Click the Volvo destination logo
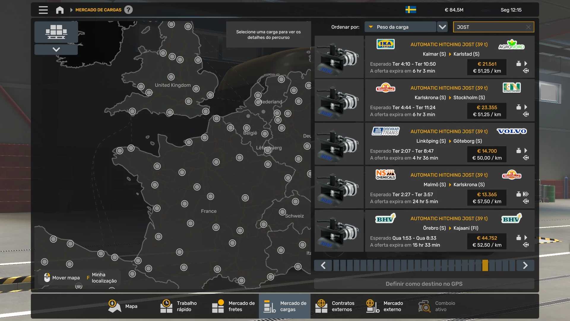The height and width of the screenshot is (321, 570). [x=512, y=131]
